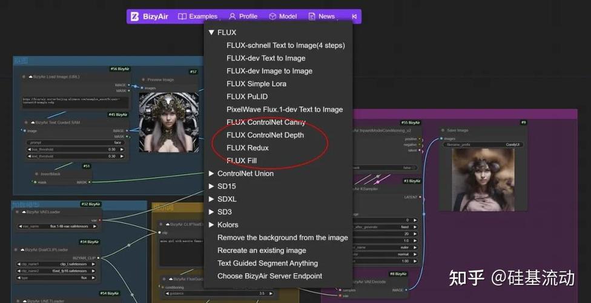
Task: Click cloud icon on BizyAir Load Image node
Action: tap(31, 76)
